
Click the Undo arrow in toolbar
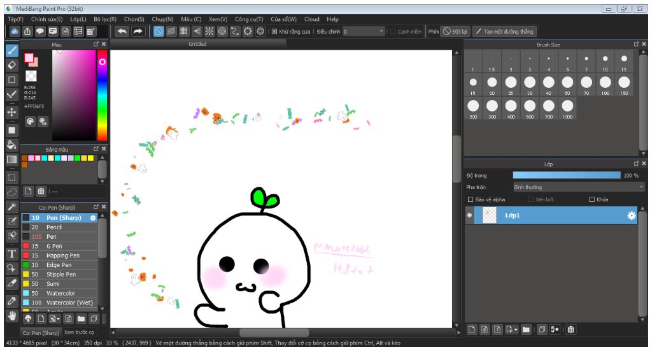point(122,31)
